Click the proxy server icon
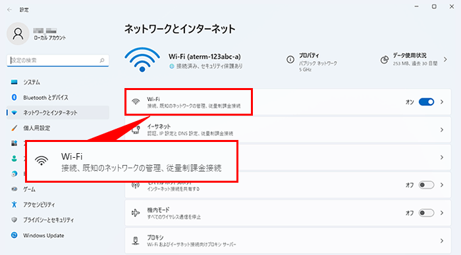 tap(136, 241)
